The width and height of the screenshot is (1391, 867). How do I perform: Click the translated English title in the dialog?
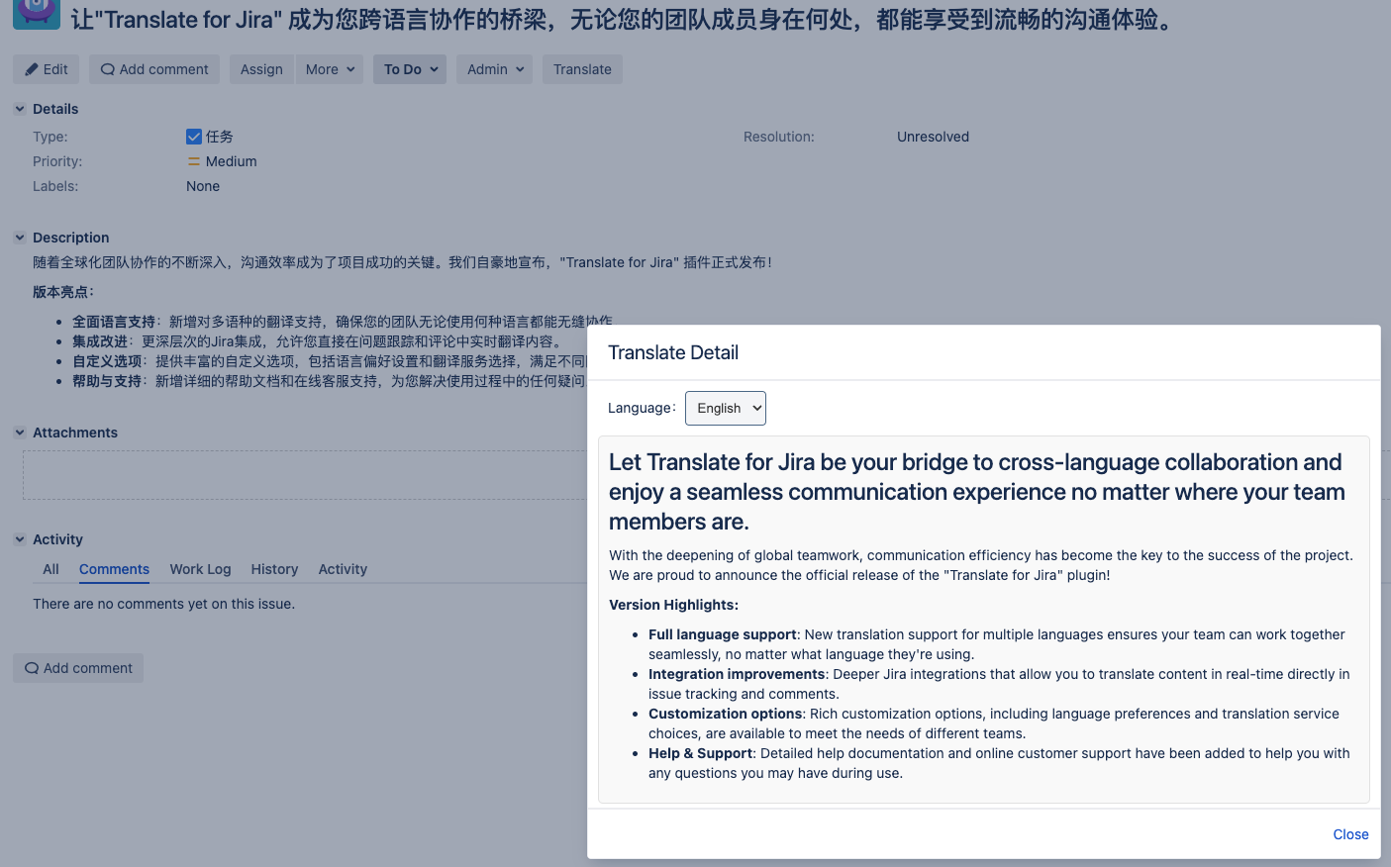click(977, 492)
